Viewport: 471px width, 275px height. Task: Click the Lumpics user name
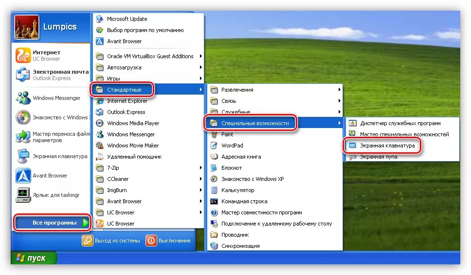click(x=60, y=27)
